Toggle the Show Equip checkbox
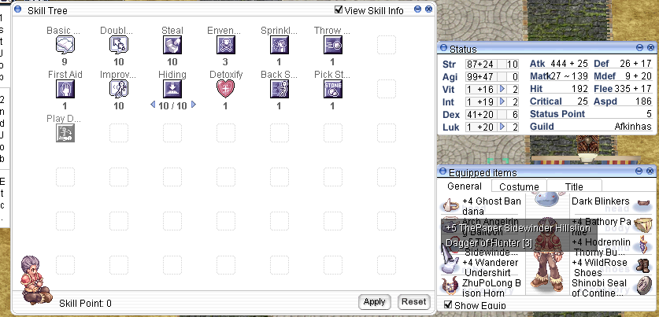659x317 pixels. [x=448, y=304]
